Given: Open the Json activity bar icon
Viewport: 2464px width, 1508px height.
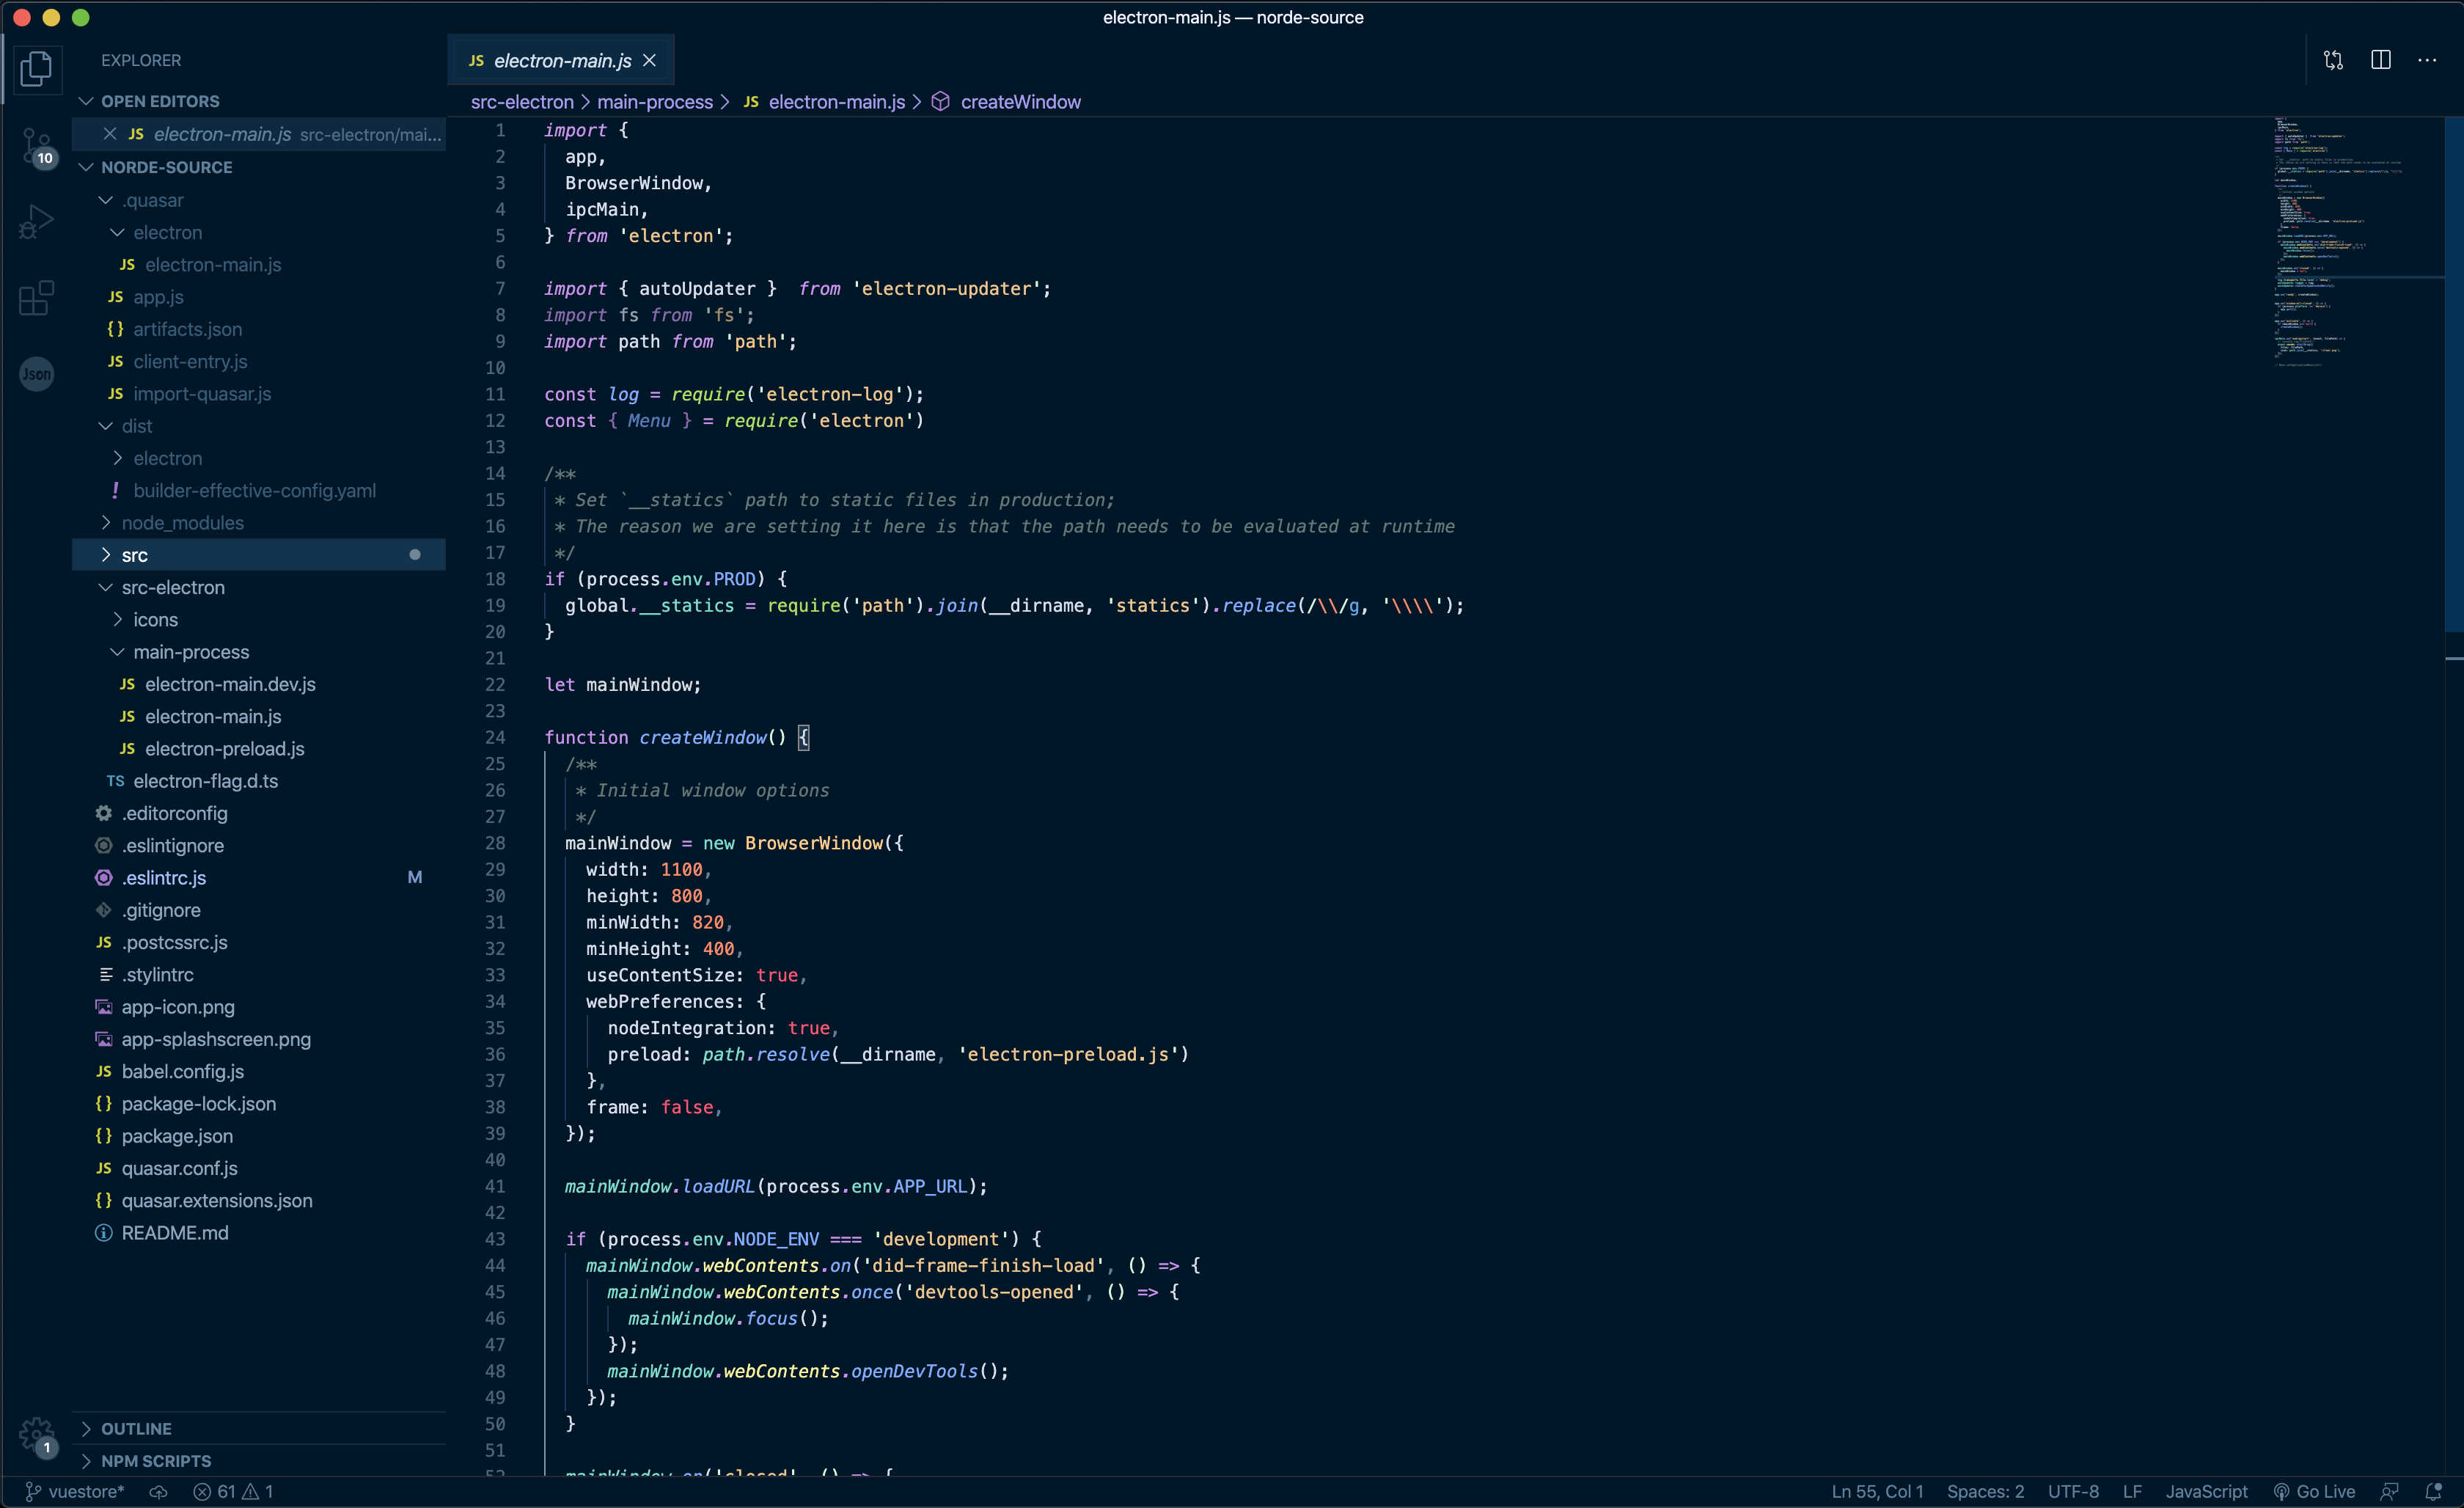Looking at the screenshot, I should tap(36, 374).
